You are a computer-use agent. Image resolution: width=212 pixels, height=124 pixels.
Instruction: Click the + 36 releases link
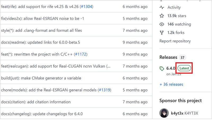(x=171, y=84)
